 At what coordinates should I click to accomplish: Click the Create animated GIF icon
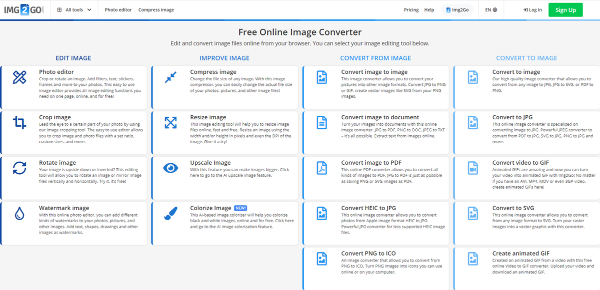coord(472,259)
